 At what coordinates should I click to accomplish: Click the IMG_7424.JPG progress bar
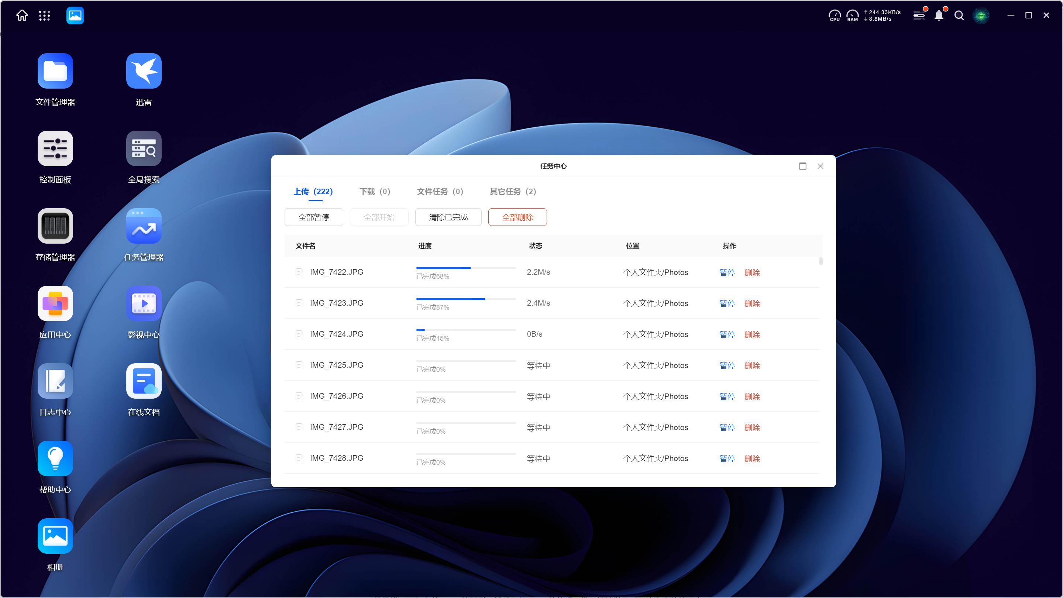coord(466,330)
